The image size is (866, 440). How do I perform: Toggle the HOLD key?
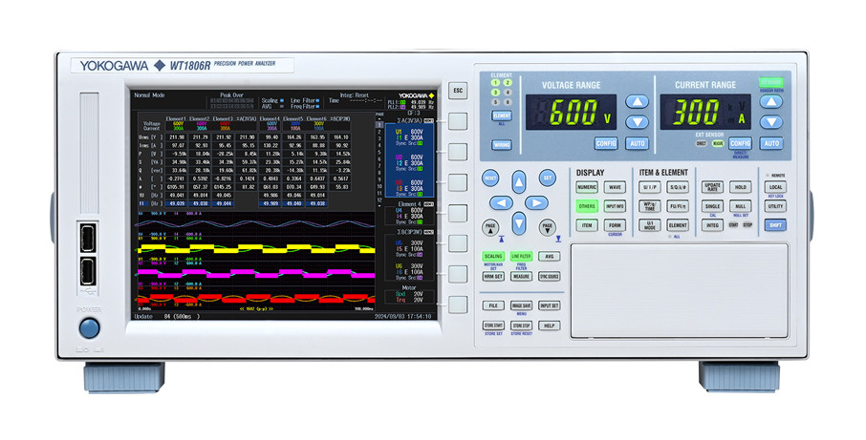click(741, 187)
